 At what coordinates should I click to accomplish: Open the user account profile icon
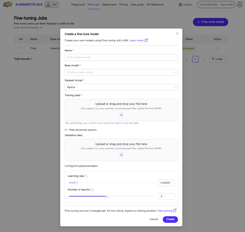(240, 5)
